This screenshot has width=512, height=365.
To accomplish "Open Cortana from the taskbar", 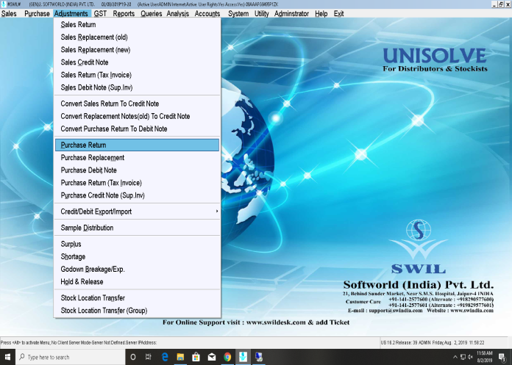I will point(133,357).
